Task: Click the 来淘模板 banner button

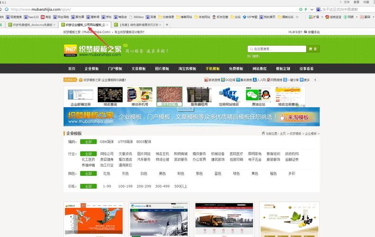Action: [296, 117]
